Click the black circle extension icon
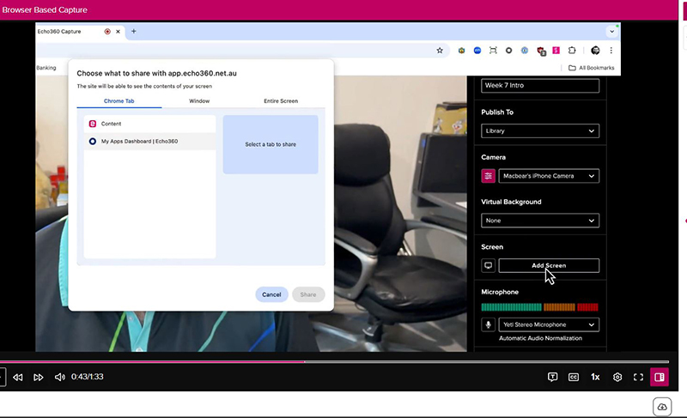This screenshot has height=418, width=687. point(508,51)
